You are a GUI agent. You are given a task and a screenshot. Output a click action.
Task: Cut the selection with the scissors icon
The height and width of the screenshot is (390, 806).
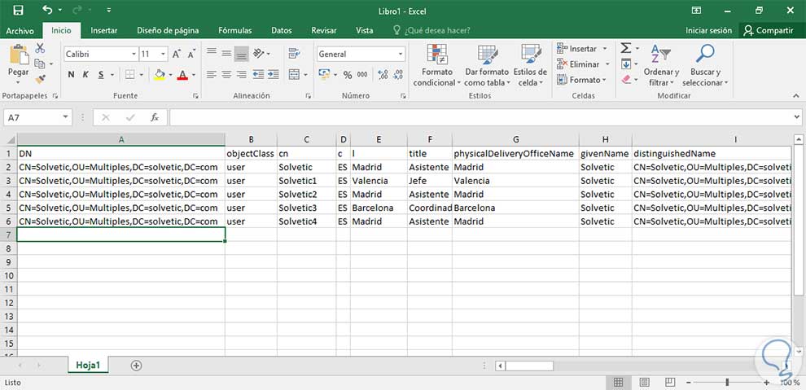click(x=40, y=48)
